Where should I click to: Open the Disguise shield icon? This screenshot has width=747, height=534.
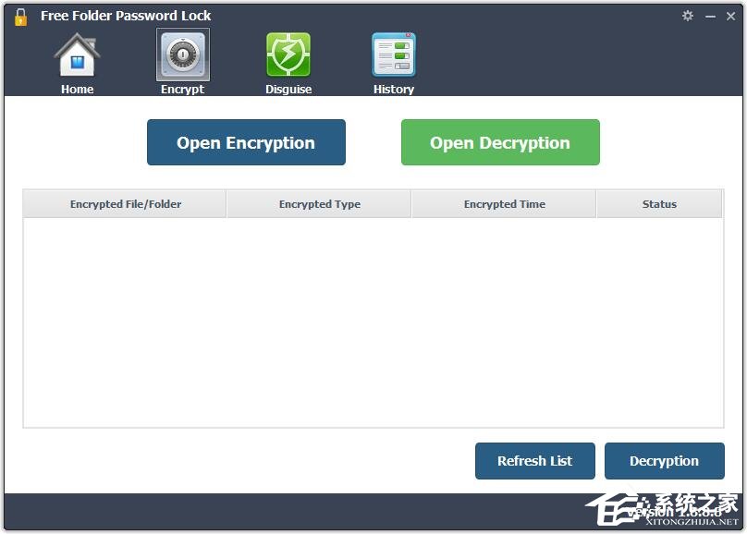pyautogui.click(x=288, y=55)
